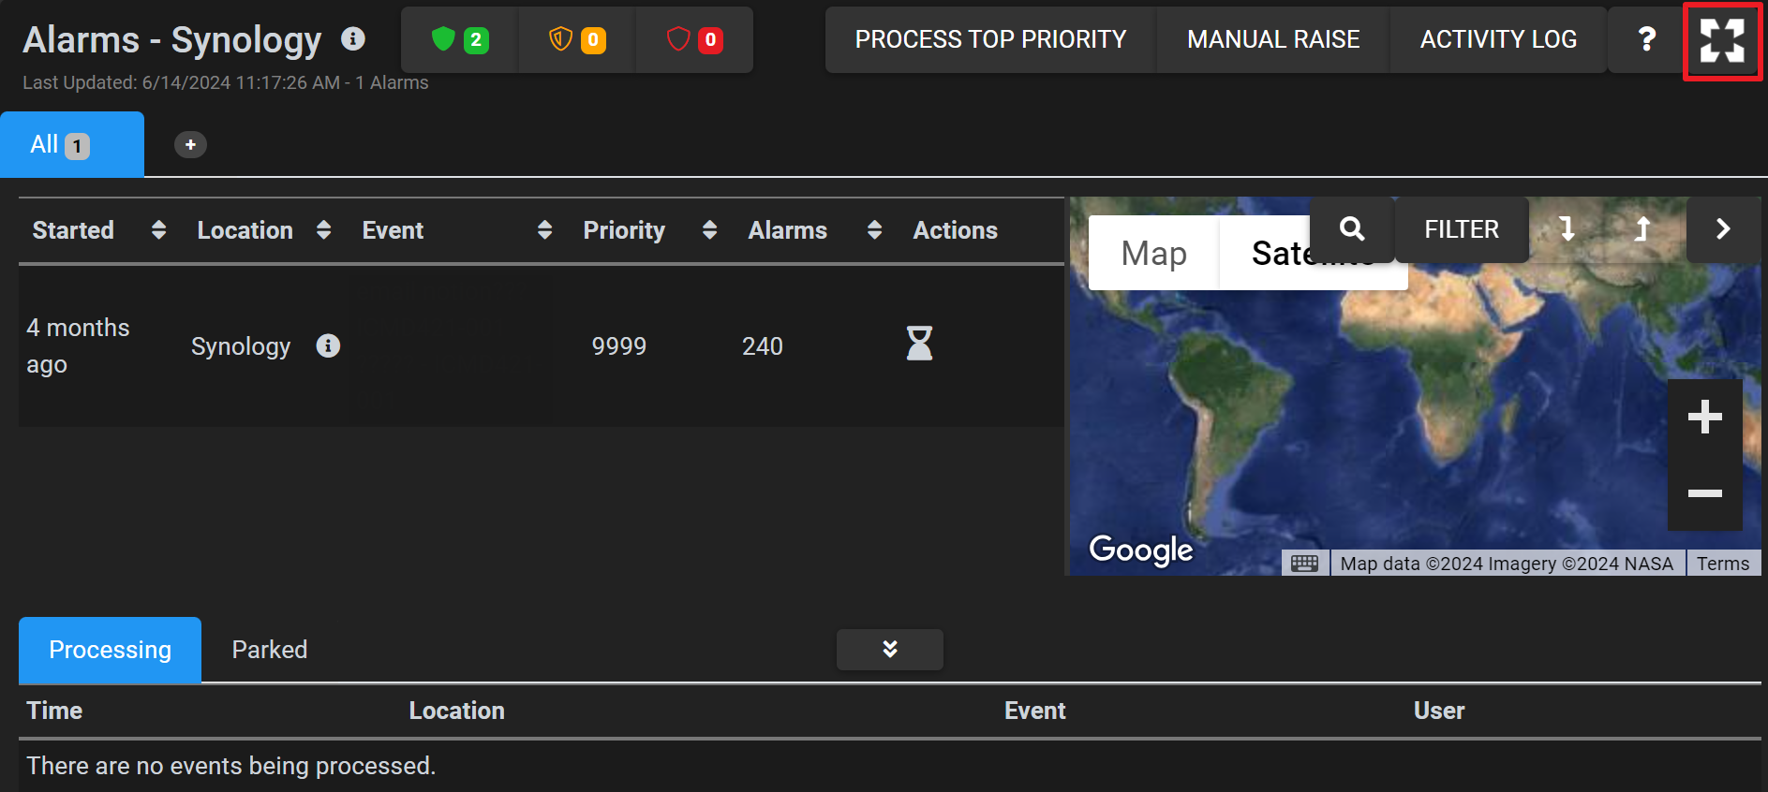Expand the map panel using the right chevron

[x=1722, y=229]
